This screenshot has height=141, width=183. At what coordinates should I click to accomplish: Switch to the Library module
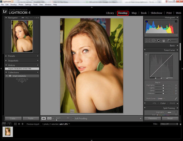(x=110, y=13)
